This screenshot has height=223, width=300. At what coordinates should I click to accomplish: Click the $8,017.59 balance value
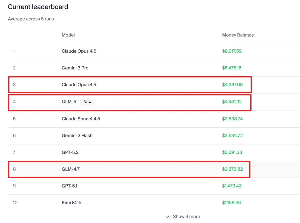click(x=232, y=51)
